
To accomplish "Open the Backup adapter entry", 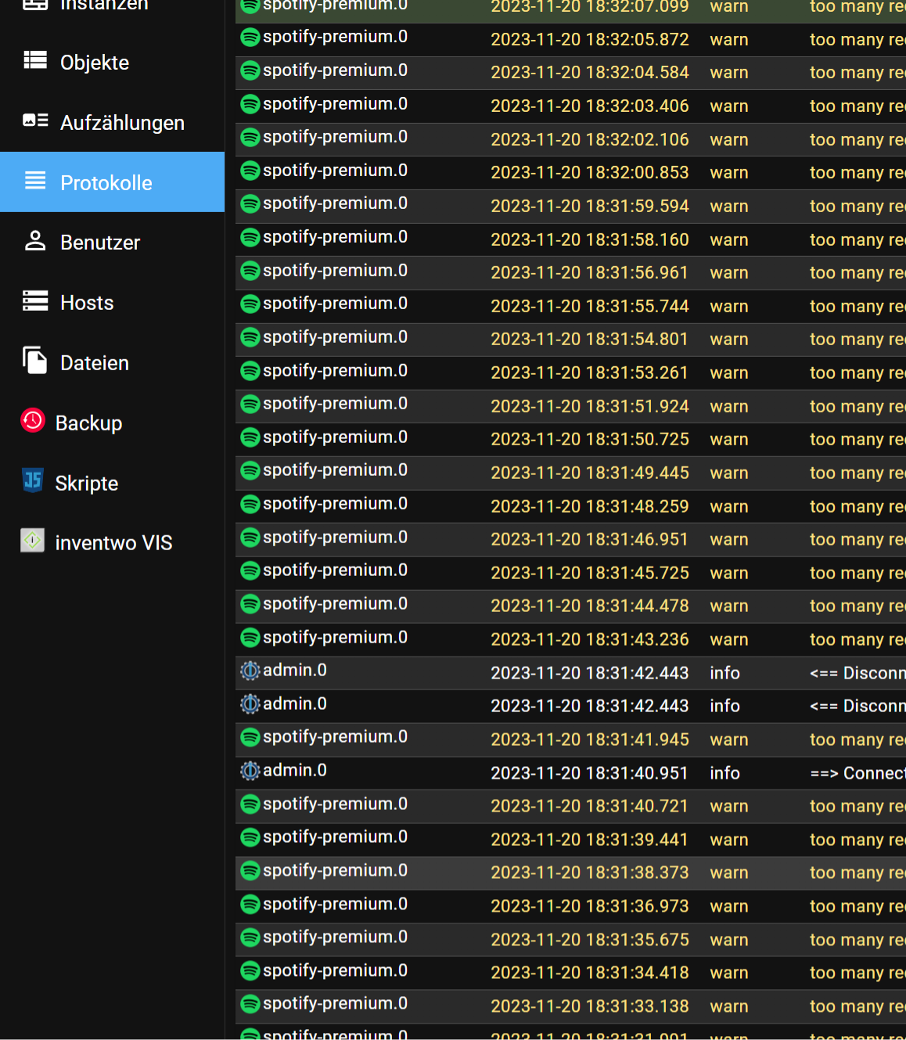I will click(x=112, y=423).
